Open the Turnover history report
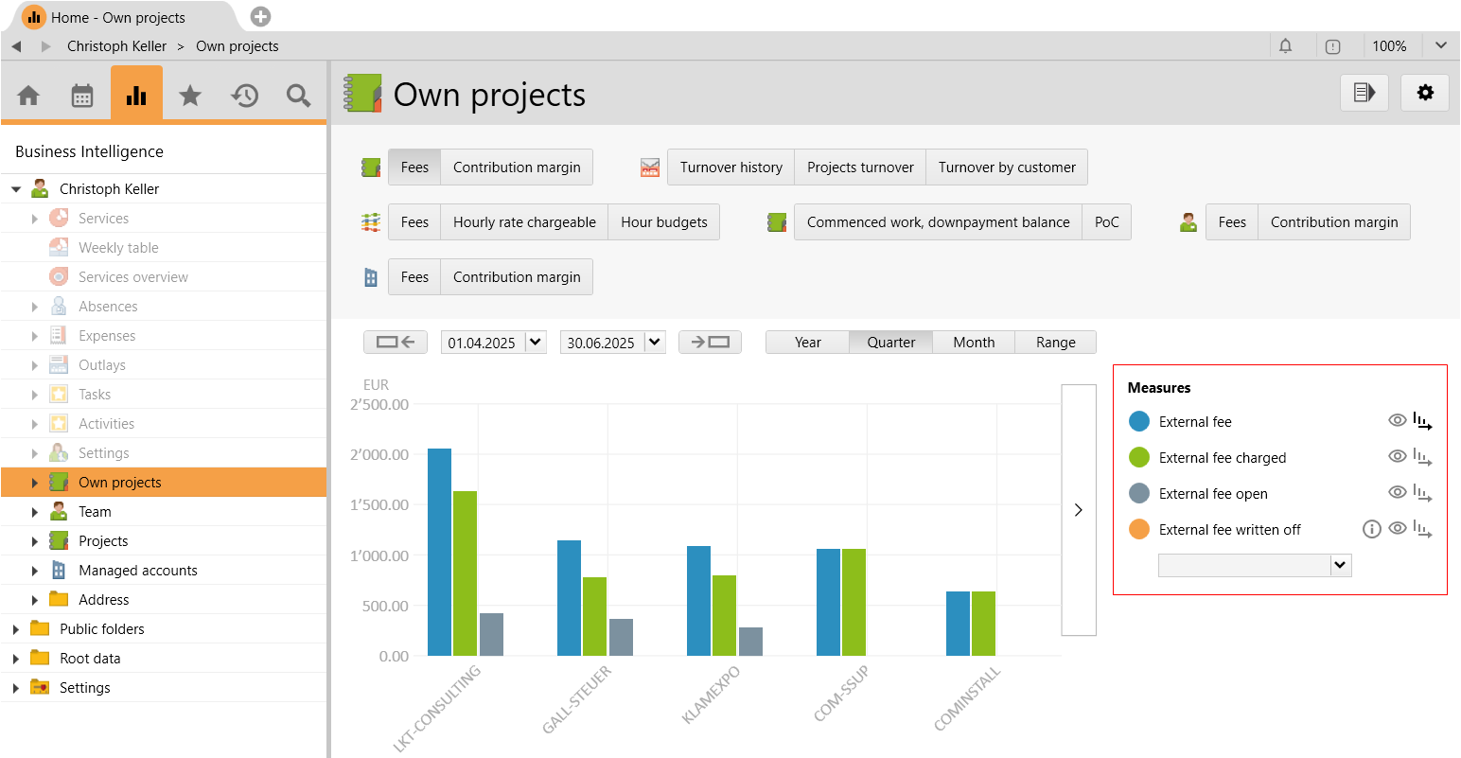Image resolution: width=1461 pixels, height=758 pixels. [x=730, y=167]
